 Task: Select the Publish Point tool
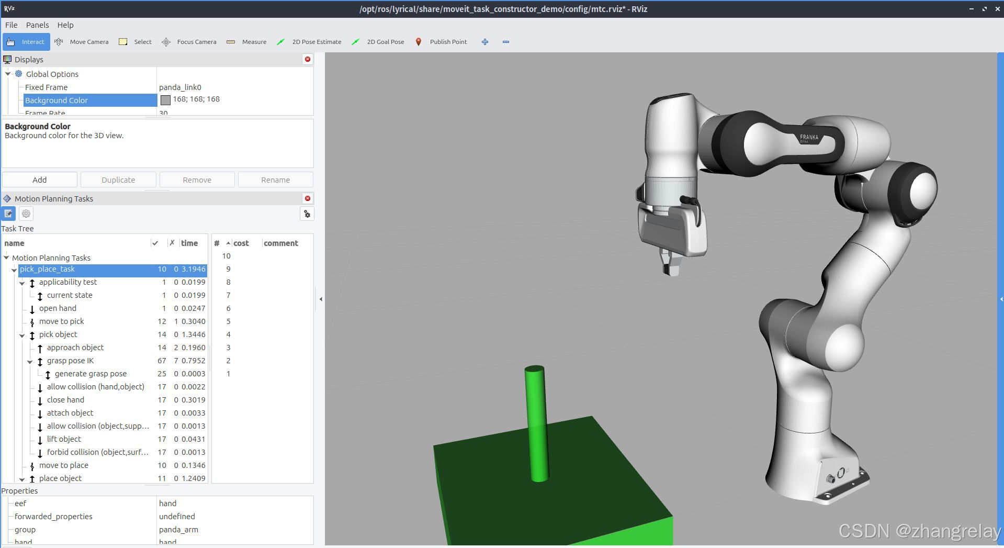coord(441,42)
